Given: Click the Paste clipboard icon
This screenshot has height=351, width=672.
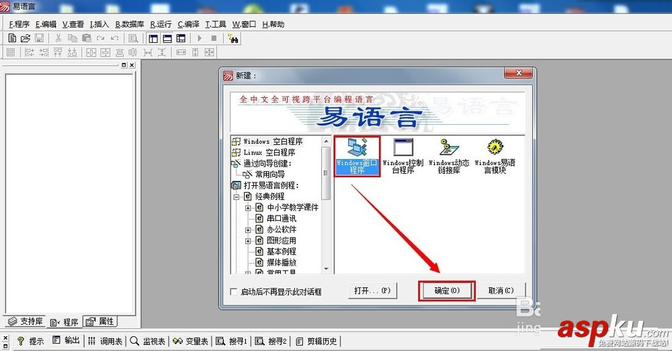Looking at the screenshot, I should pyautogui.click(x=87, y=38).
